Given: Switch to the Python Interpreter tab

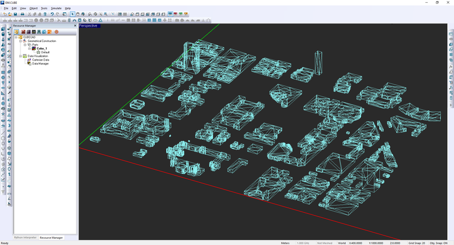Looking at the screenshot, I should [x=26, y=238].
